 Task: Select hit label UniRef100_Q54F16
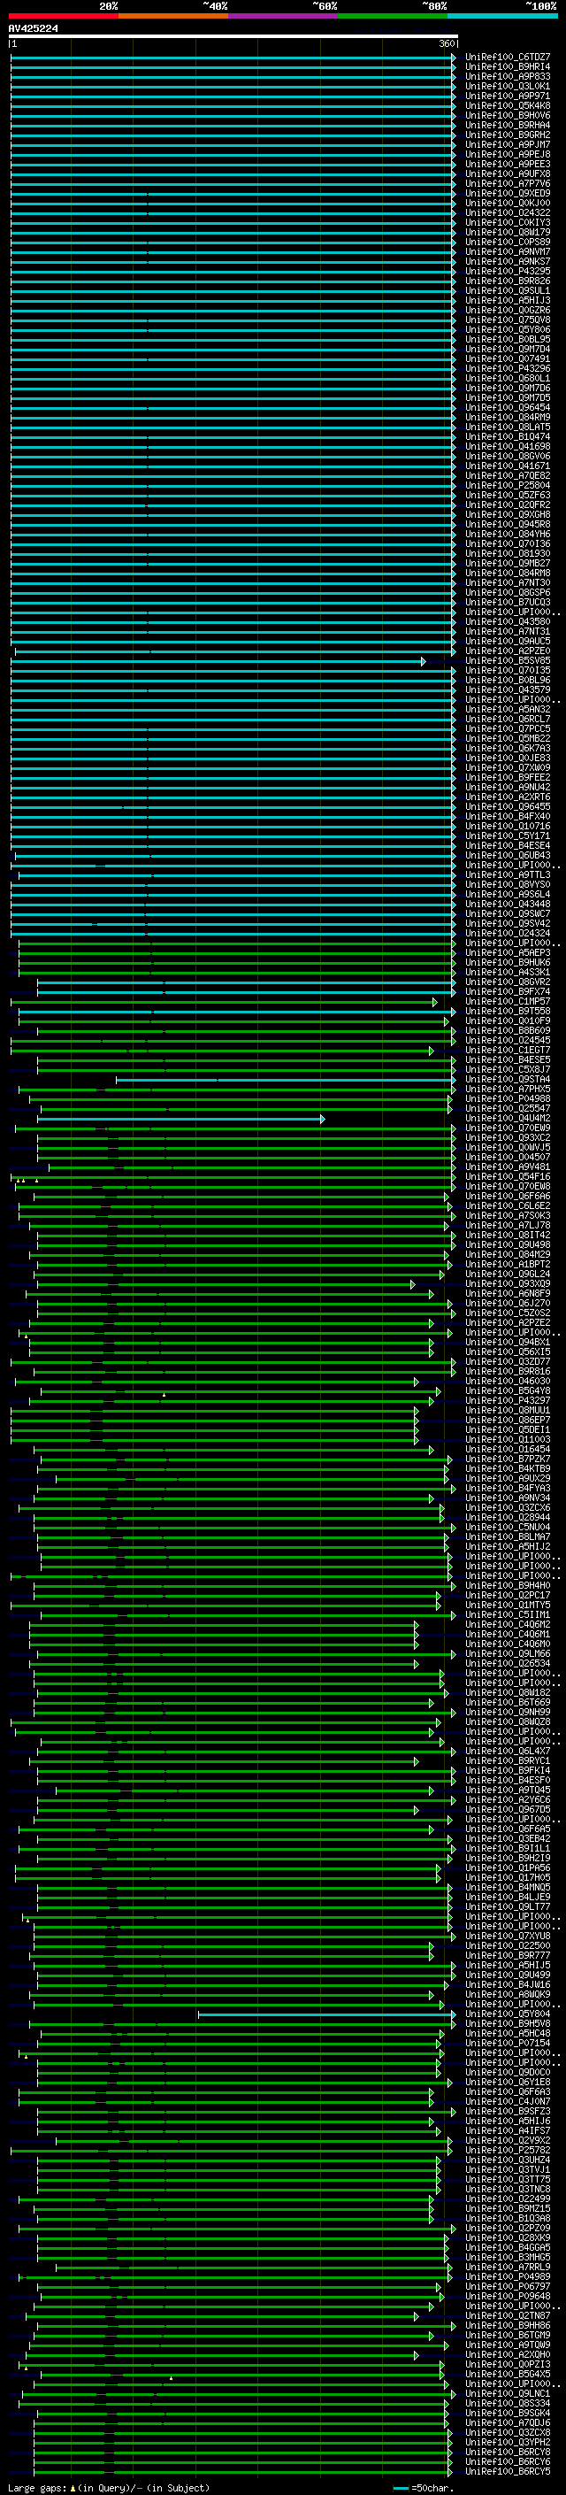pos(508,1177)
